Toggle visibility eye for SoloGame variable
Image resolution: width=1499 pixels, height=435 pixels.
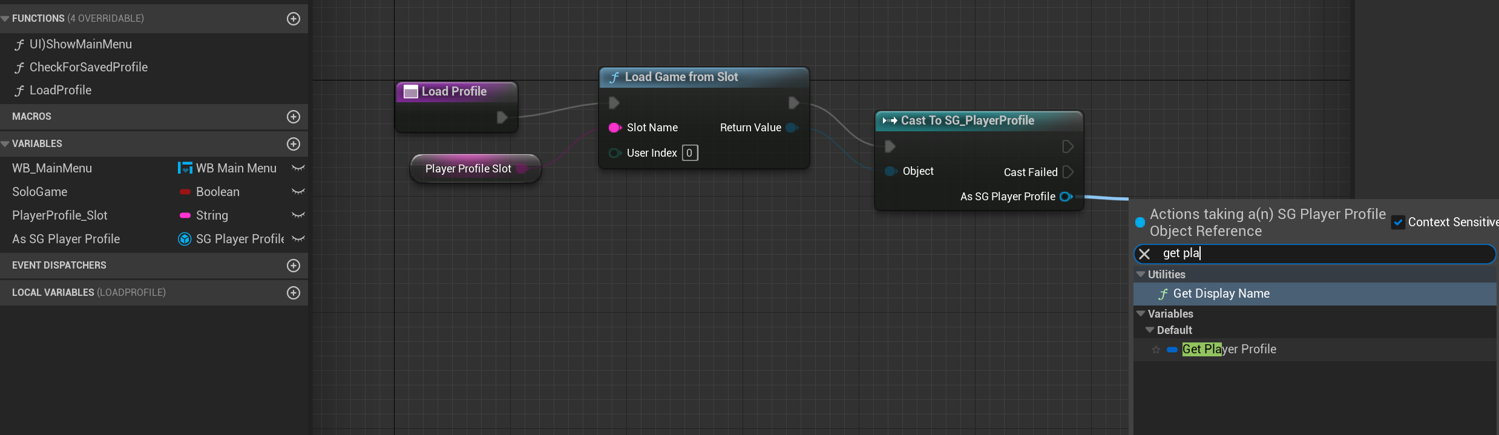298,192
